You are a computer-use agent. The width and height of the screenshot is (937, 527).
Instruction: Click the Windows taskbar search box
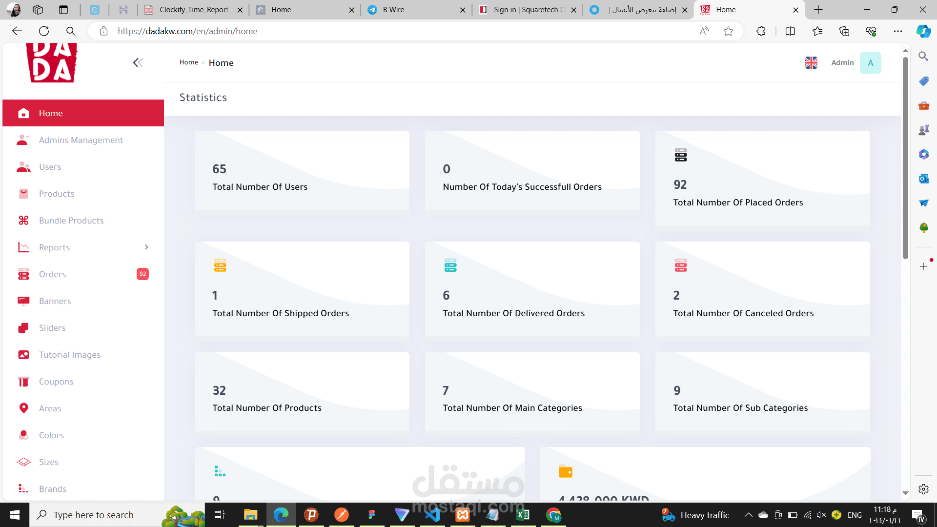click(x=94, y=515)
